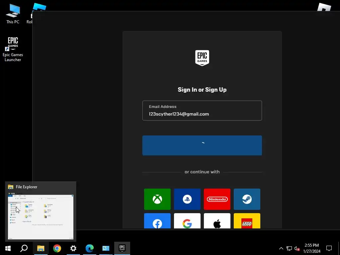This screenshot has height=255, width=340.
Task: Open the clock showing 2:55 PM
Action: tap(312, 248)
